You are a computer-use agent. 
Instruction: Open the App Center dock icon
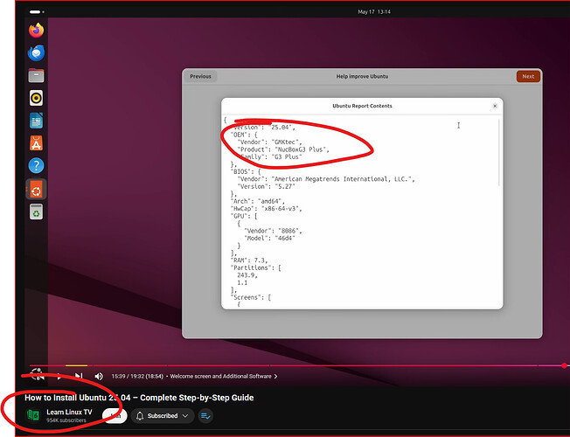[37, 143]
